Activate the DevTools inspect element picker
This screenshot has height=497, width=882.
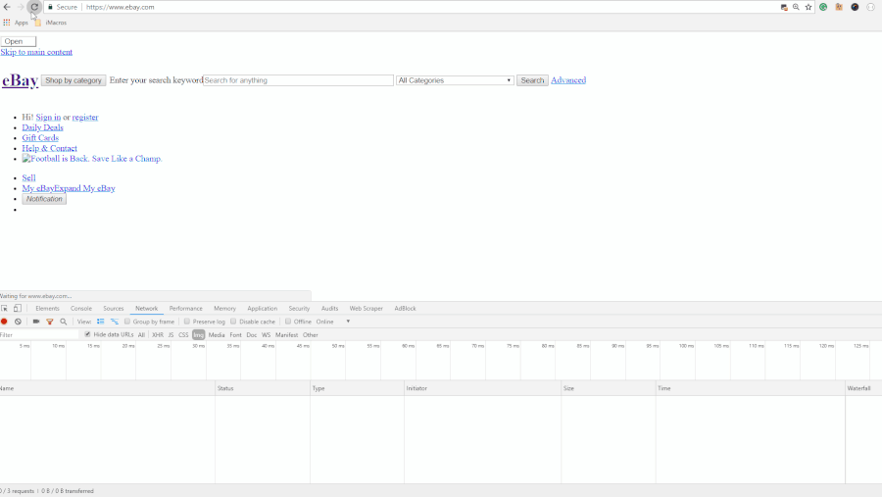pyautogui.click(x=5, y=309)
